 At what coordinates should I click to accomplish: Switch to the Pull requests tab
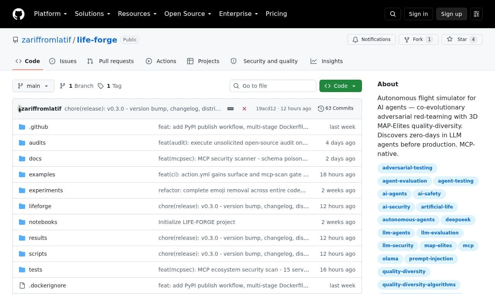click(x=111, y=61)
